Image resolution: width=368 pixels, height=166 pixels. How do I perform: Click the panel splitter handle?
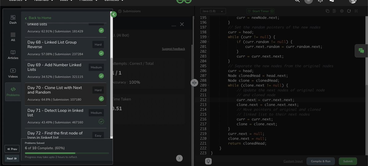point(194,83)
